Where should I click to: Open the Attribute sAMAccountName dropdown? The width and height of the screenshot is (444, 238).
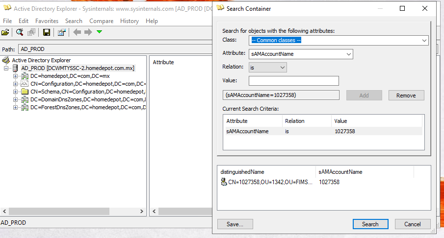(x=348, y=54)
